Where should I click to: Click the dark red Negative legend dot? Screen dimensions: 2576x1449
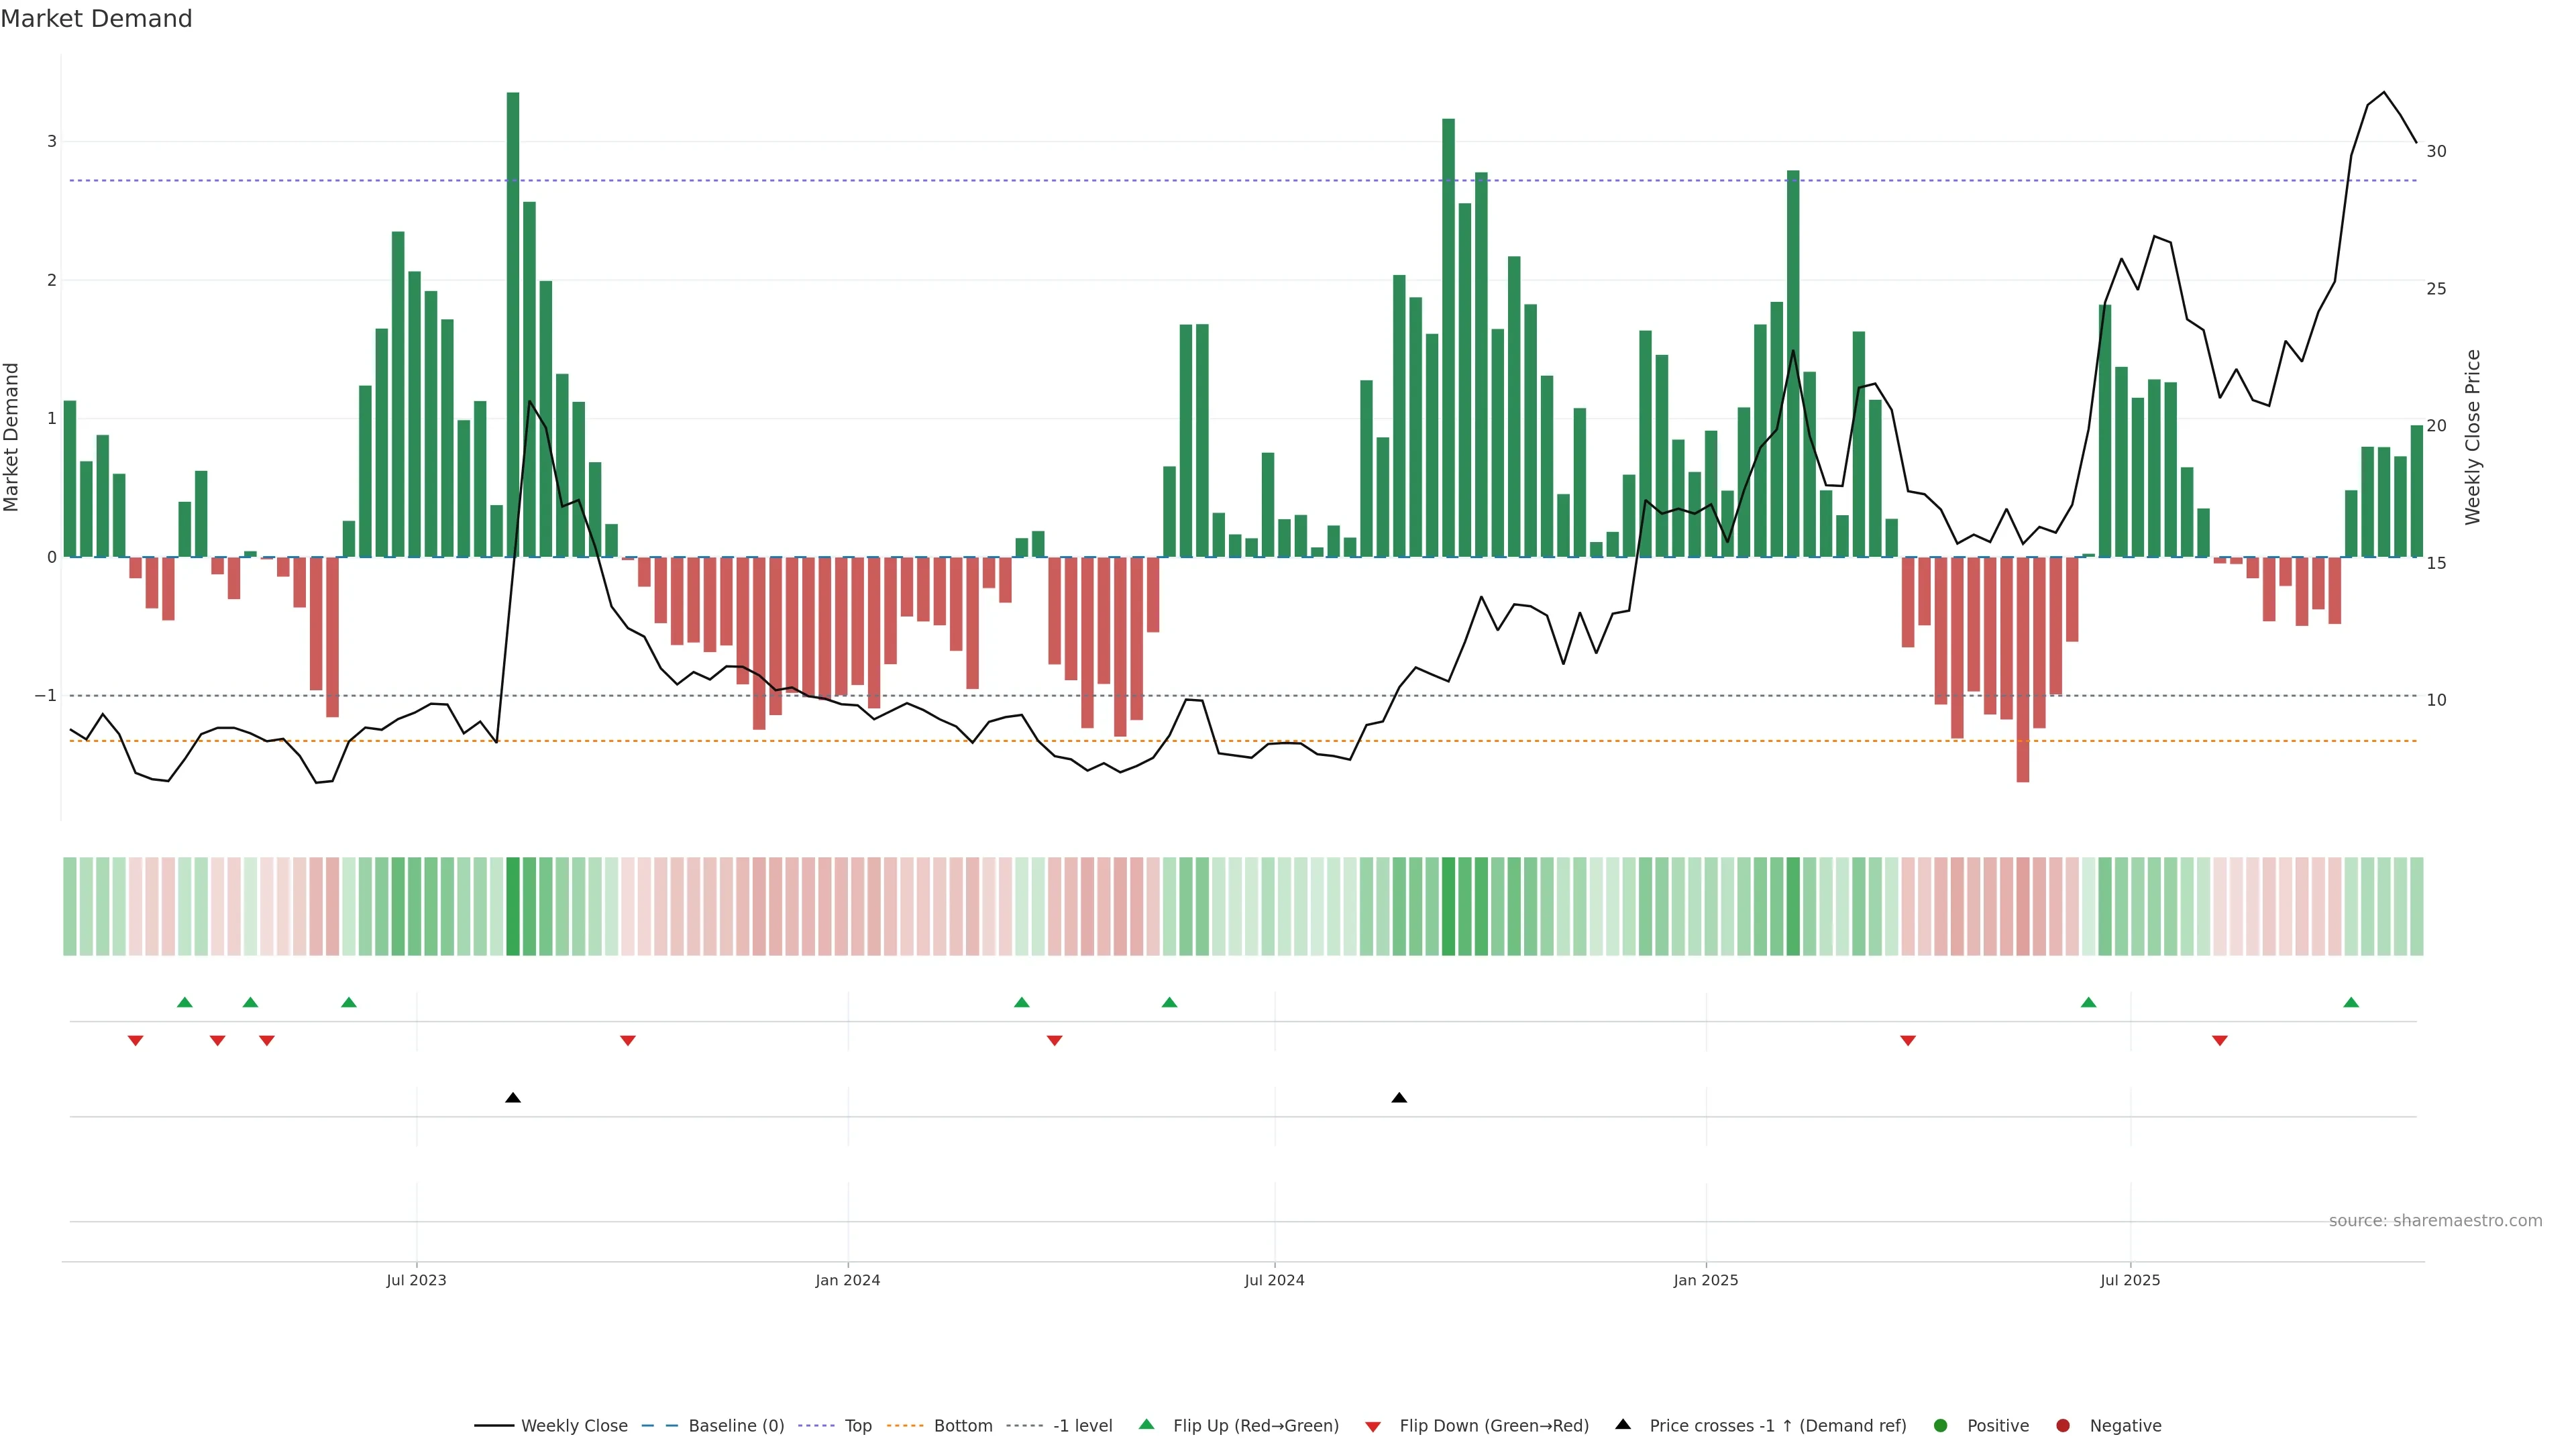(x=2063, y=1426)
